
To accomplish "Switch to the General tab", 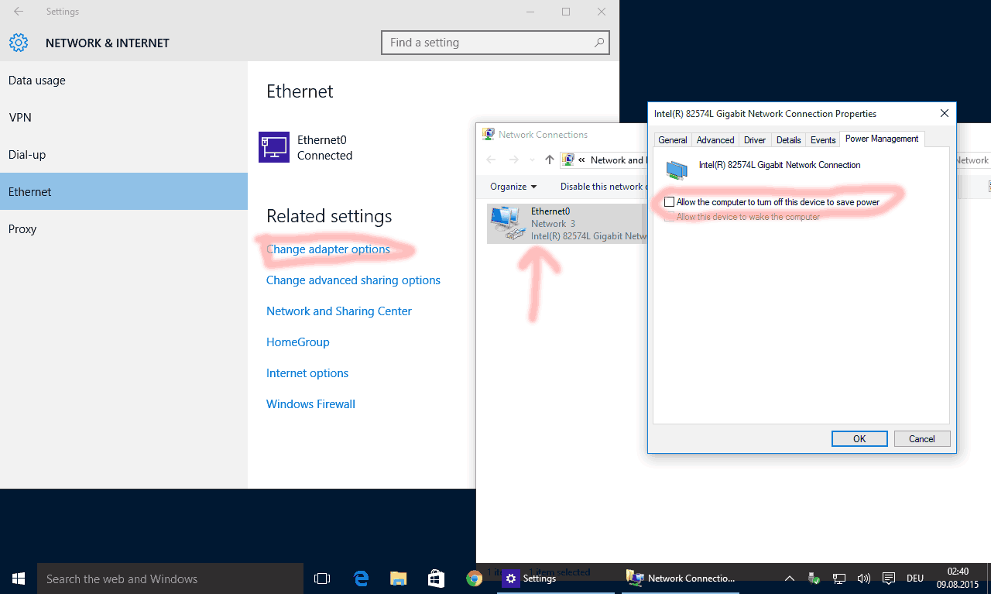I will click(673, 140).
